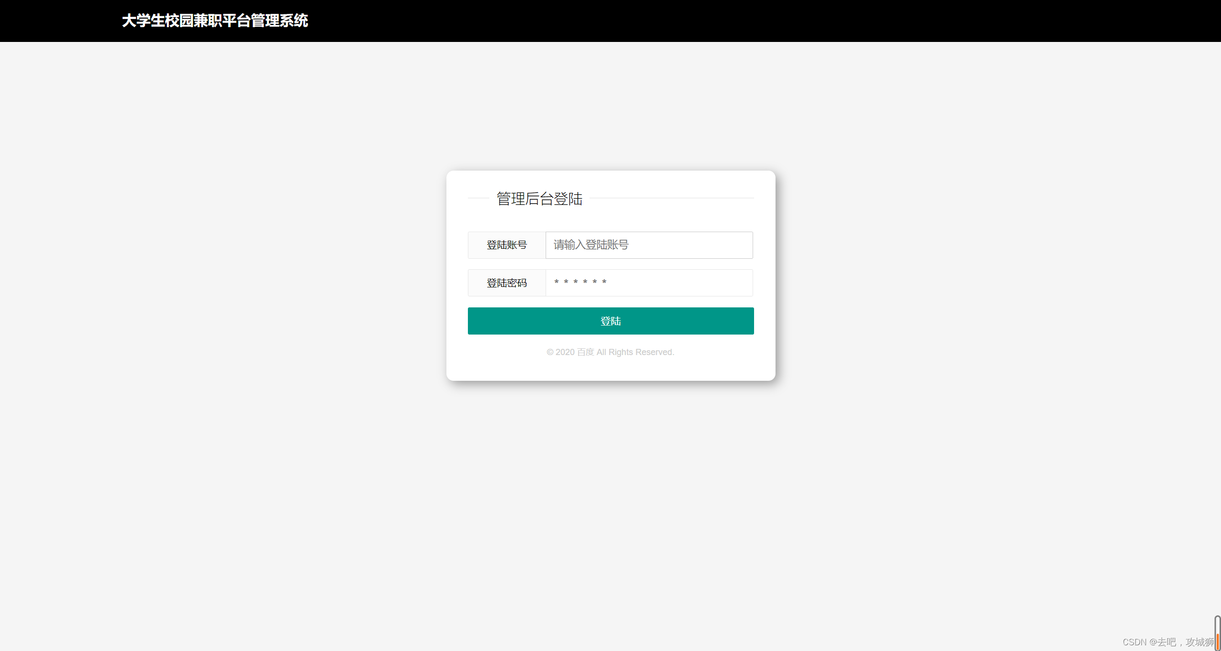Focus the password field with asterisks
Screen dimensions: 1221x651
point(649,283)
